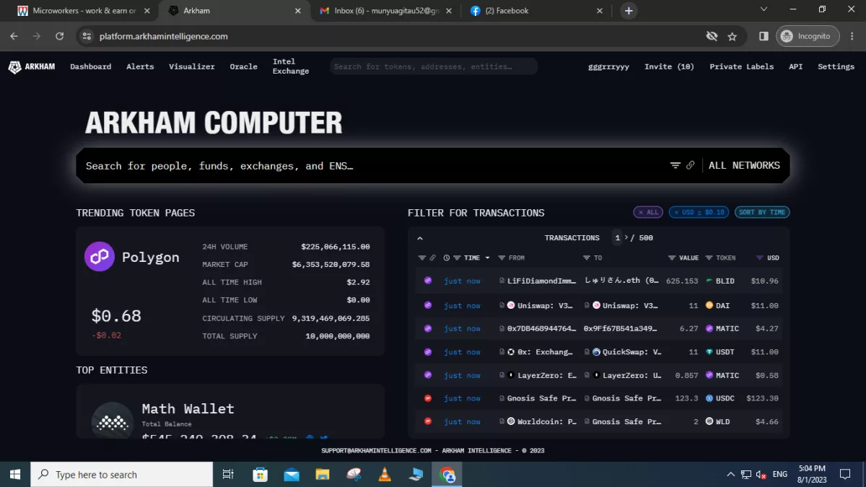Click the link icon in main search bar
866x487 pixels.
tap(691, 165)
